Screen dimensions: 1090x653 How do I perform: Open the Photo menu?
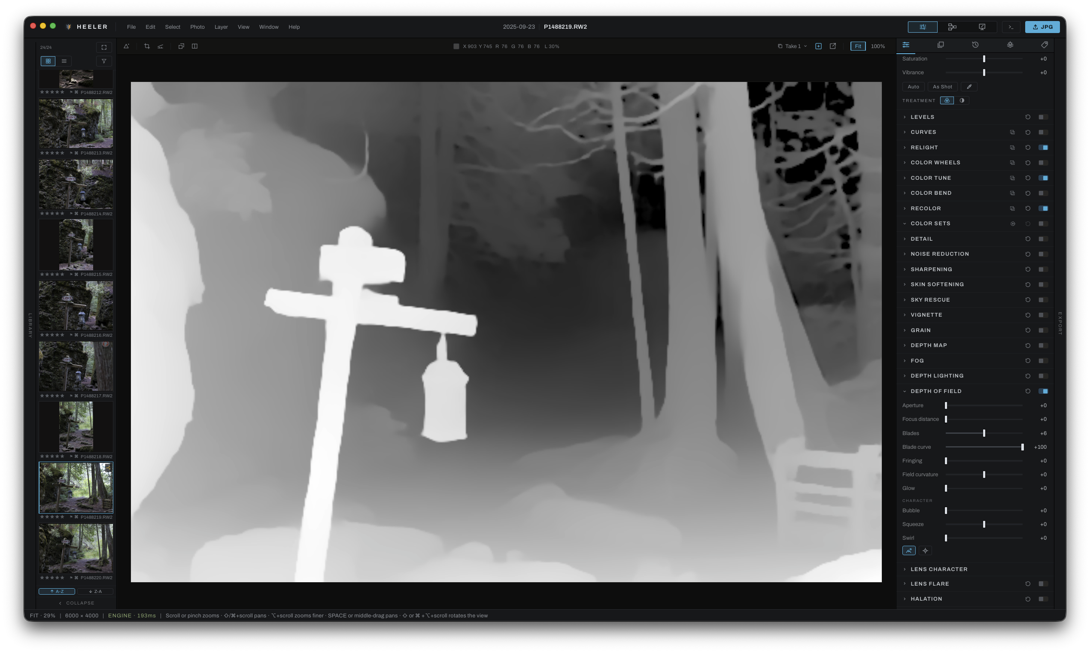(x=197, y=27)
